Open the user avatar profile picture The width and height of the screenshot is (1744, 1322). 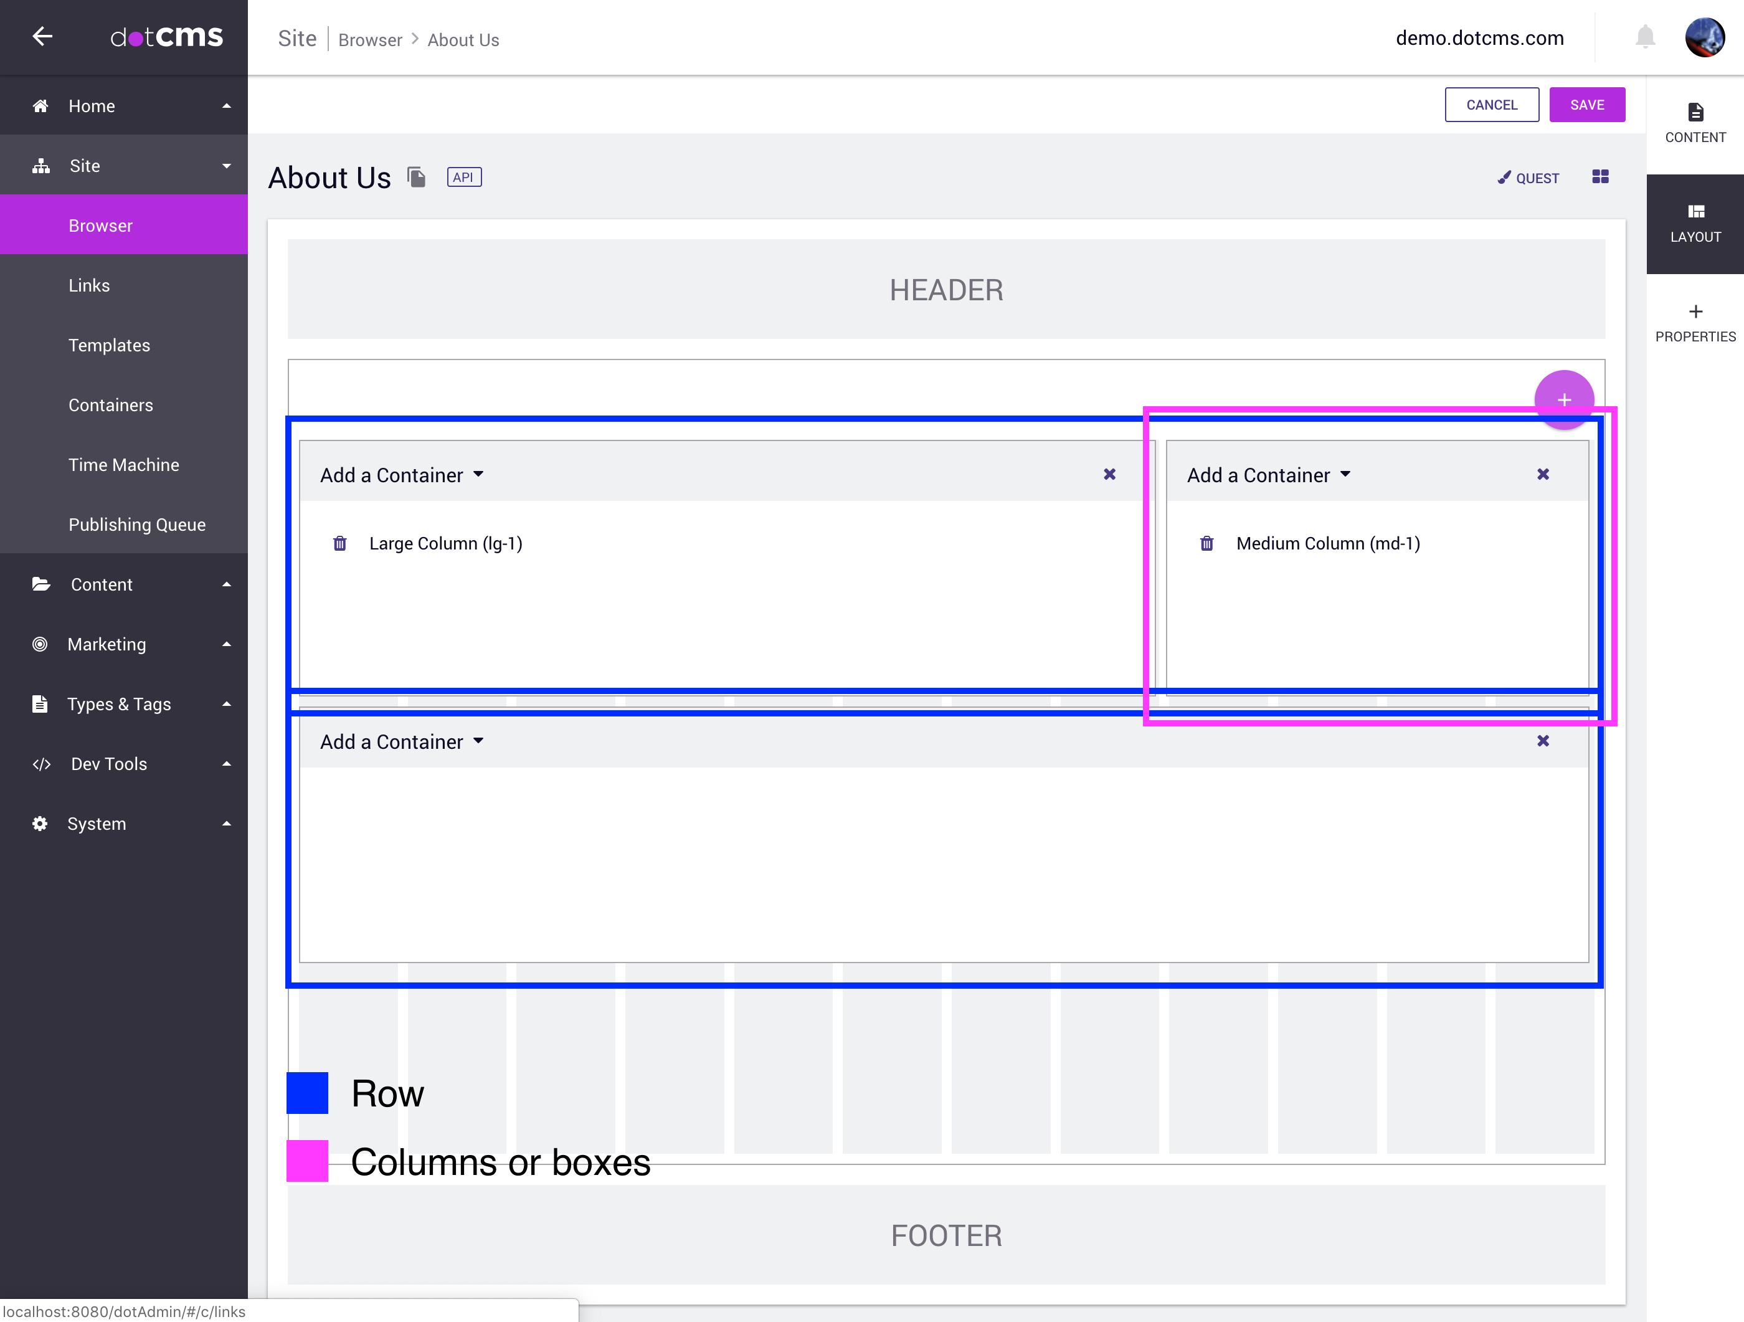click(1705, 37)
